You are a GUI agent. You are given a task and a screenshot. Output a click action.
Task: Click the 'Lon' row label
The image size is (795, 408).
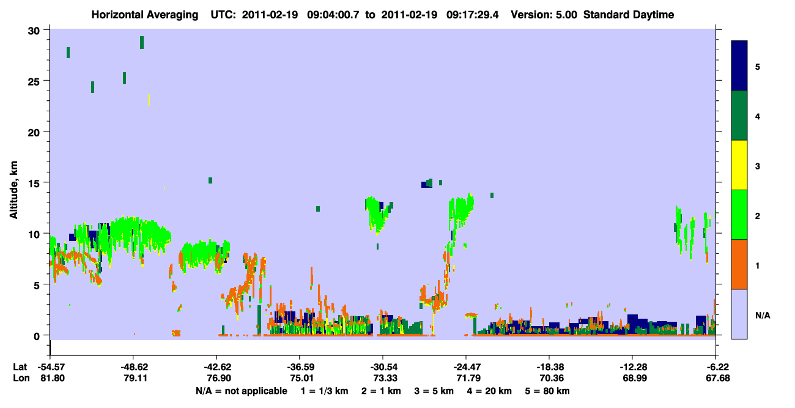(x=21, y=378)
